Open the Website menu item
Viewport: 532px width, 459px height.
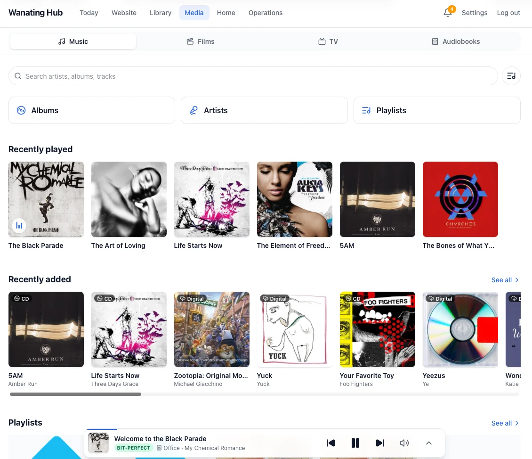[124, 13]
